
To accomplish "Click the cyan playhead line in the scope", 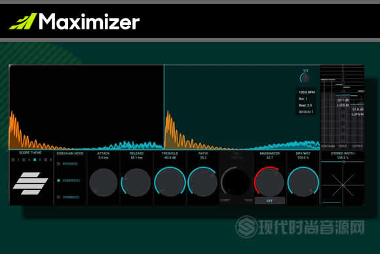I will [x=164, y=107].
